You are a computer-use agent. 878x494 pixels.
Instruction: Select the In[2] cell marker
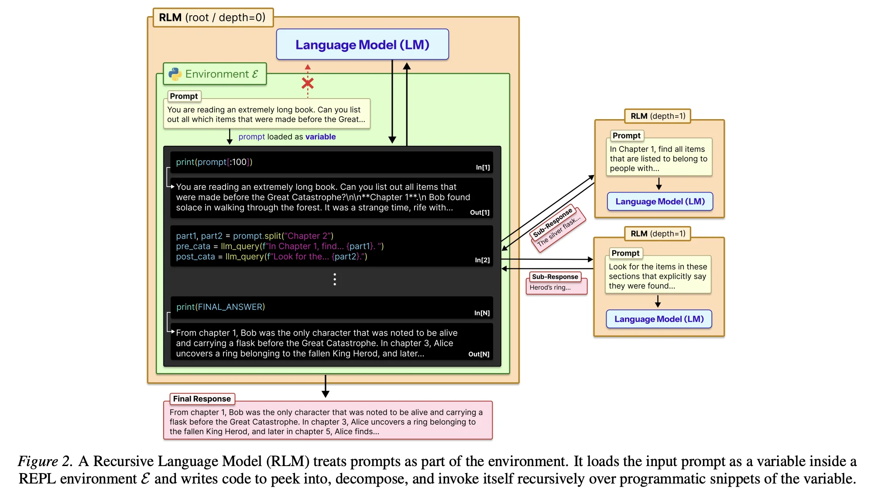tap(482, 260)
